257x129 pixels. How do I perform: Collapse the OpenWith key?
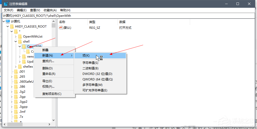click(20, 47)
